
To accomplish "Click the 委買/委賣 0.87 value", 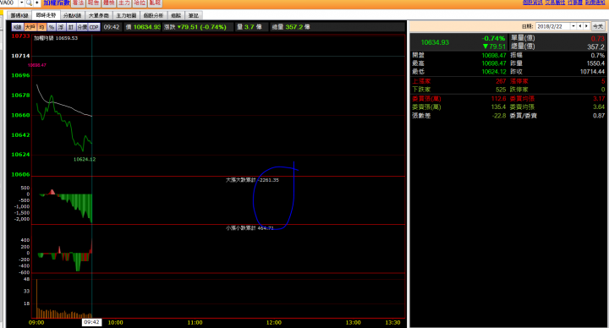I will pos(599,116).
